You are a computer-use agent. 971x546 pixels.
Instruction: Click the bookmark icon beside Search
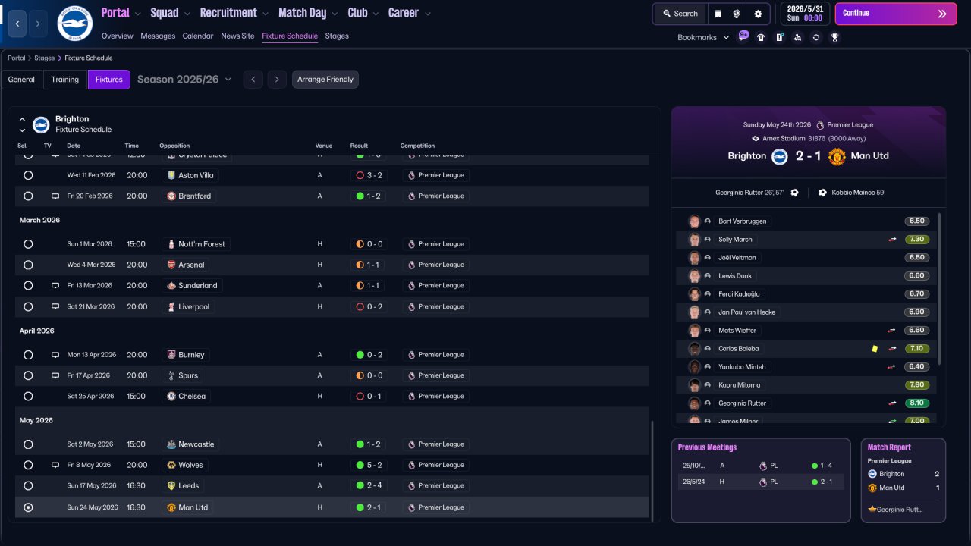pos(718,14)
